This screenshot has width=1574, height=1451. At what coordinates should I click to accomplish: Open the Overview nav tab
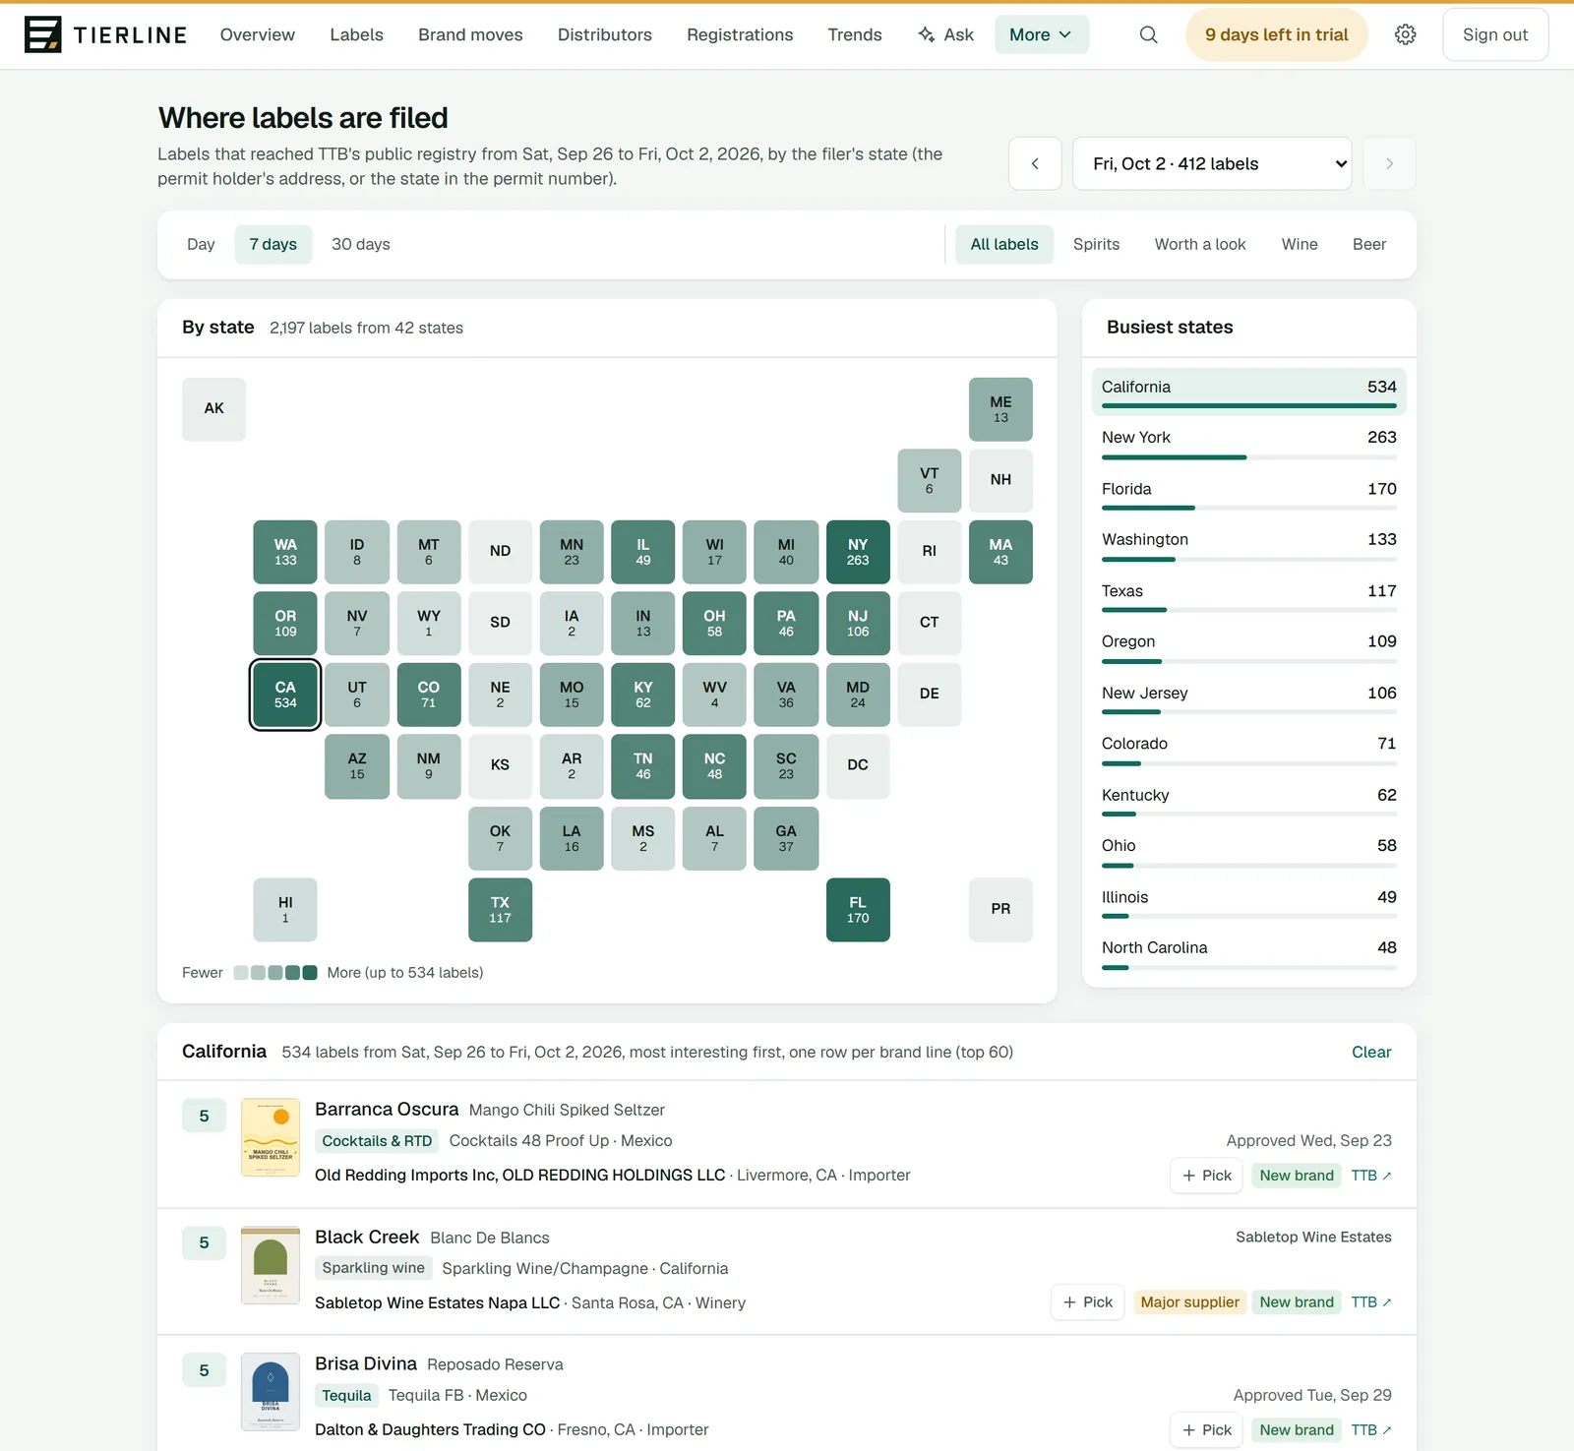pos(258,34)
